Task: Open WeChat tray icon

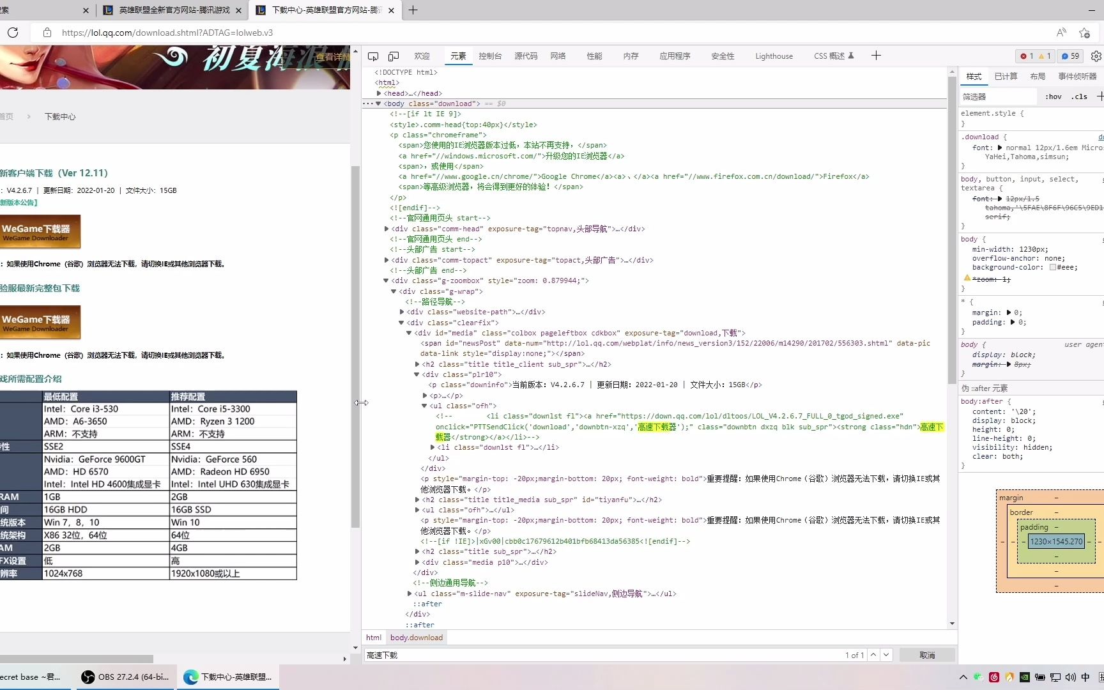Action: pos(978,677)
